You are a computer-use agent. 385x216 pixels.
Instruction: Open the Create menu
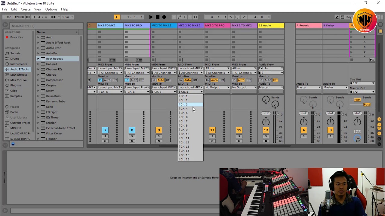click(x=26, y=9)
